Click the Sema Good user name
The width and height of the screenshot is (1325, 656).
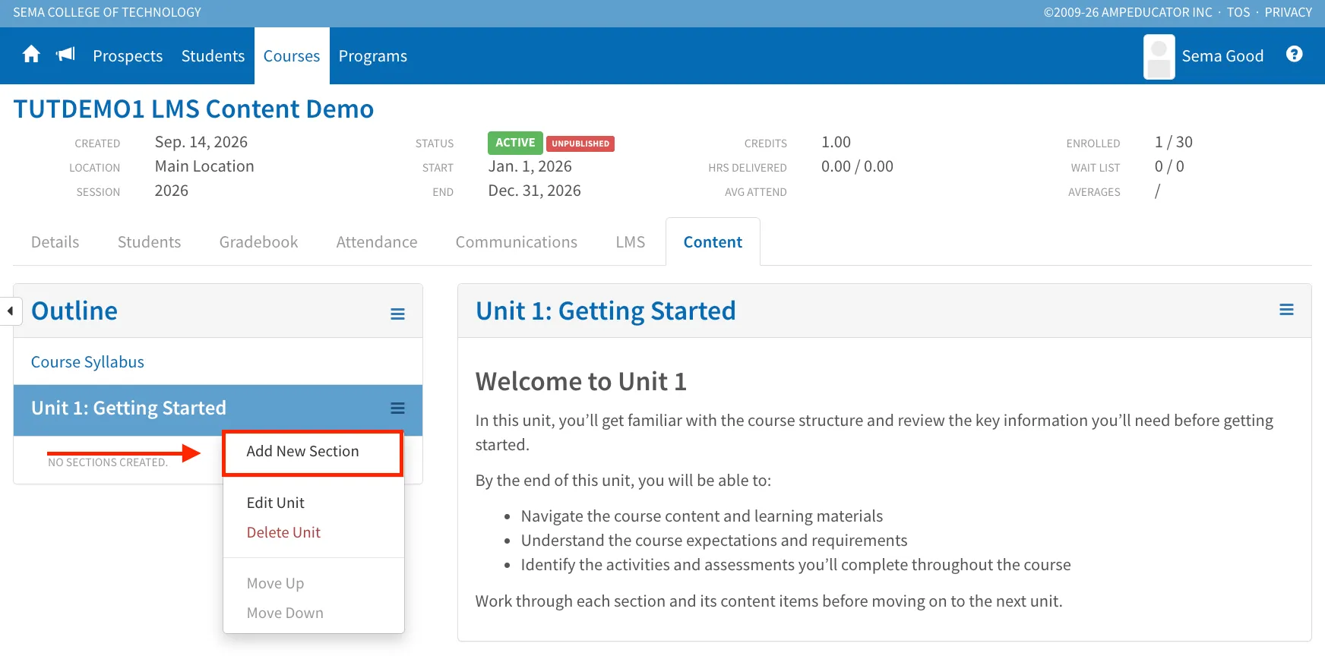click(x=1222, y=56)
